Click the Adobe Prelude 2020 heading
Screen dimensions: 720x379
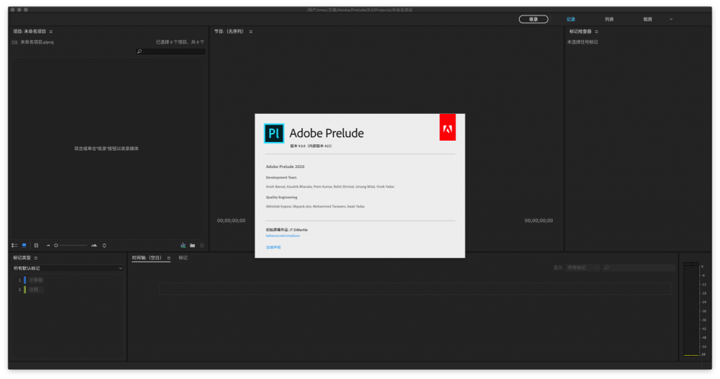[285, 167]
